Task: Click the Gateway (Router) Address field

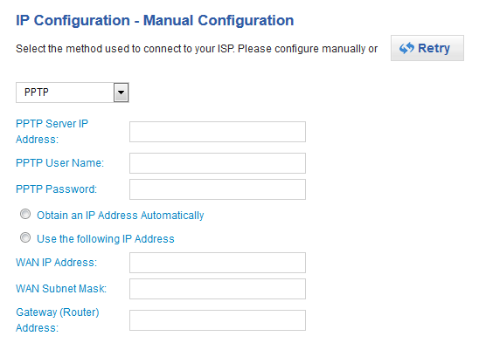Action: point(217,320)
